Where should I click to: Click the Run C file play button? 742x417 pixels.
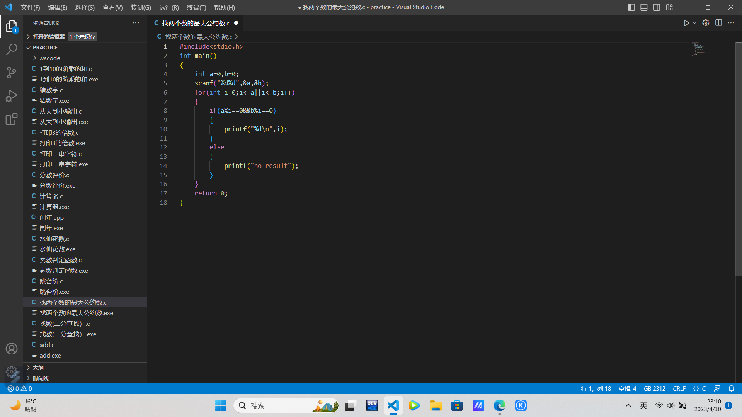tap(686, 23)
